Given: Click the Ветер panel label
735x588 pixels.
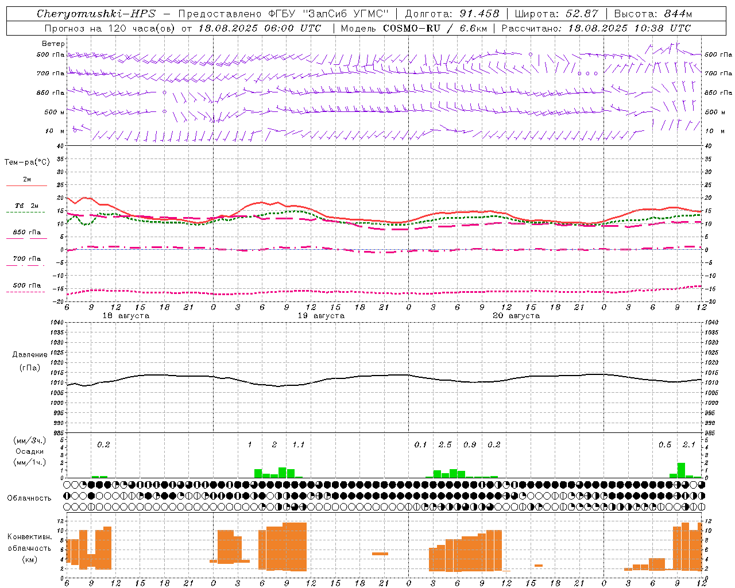Looking at the screenshot, I should 53,44.
